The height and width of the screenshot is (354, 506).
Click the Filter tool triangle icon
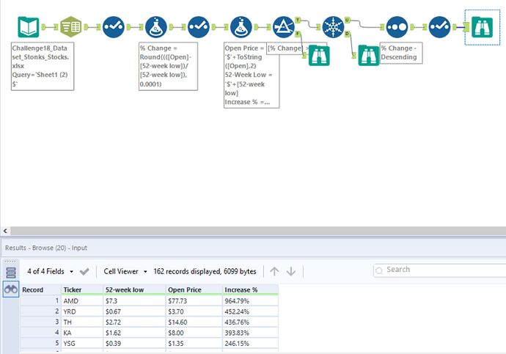coord(284,27)
